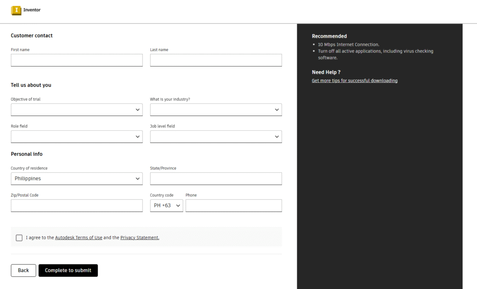Click the chevron arrow in Country code box
Screen dimensions: 477x289
pyautogui.click(x=178, y=206)
